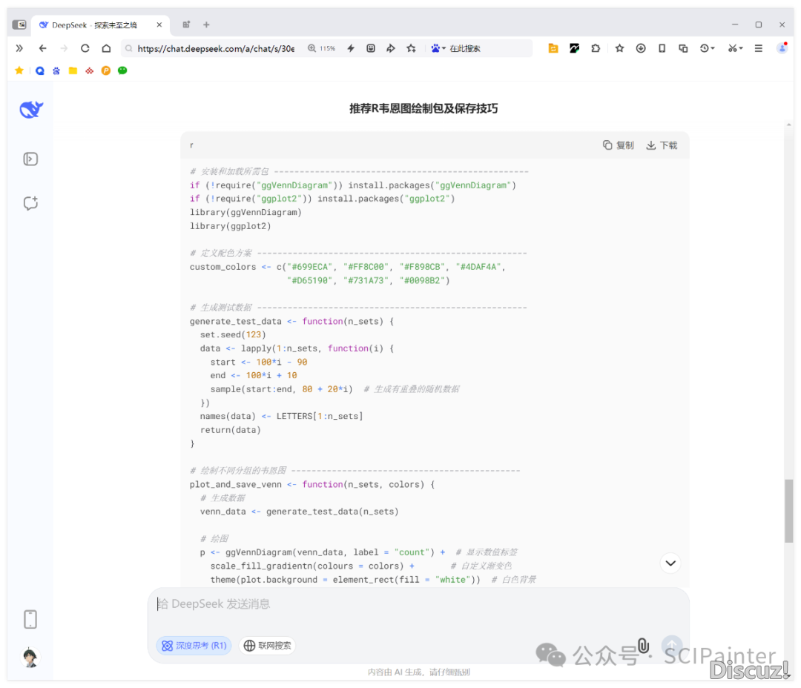The image size is (801, 688).
Task: Click the lightning bolt speed-mode icon
Action: pyautogui.click(x=351, y=48)
